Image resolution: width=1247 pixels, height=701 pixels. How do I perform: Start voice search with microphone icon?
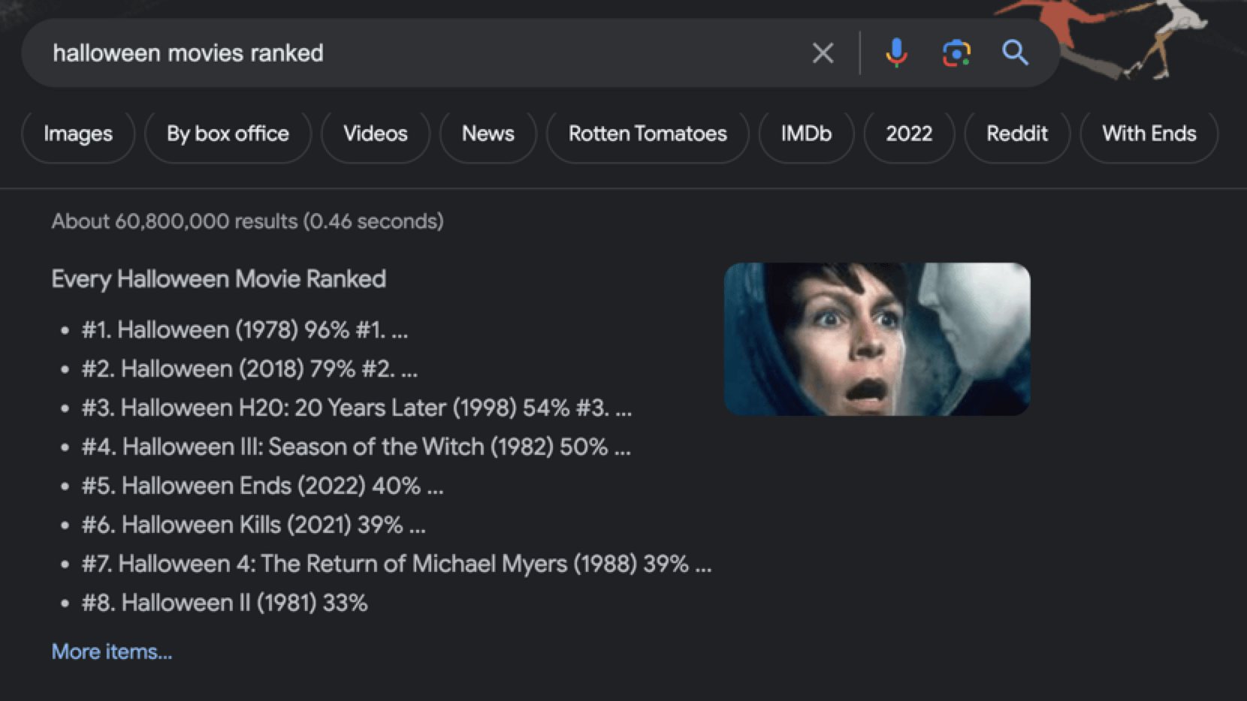coord(895,53)
